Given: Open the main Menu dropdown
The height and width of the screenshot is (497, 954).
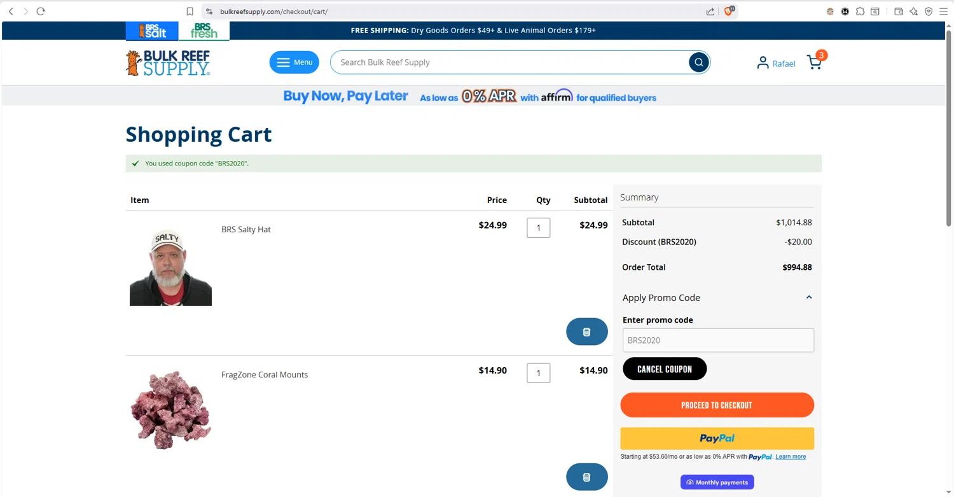Looking at the screenshot, I should point(294,62).
